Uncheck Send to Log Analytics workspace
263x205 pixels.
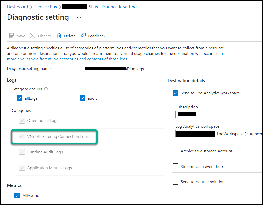pyautogui.click(x=175, y=93)
